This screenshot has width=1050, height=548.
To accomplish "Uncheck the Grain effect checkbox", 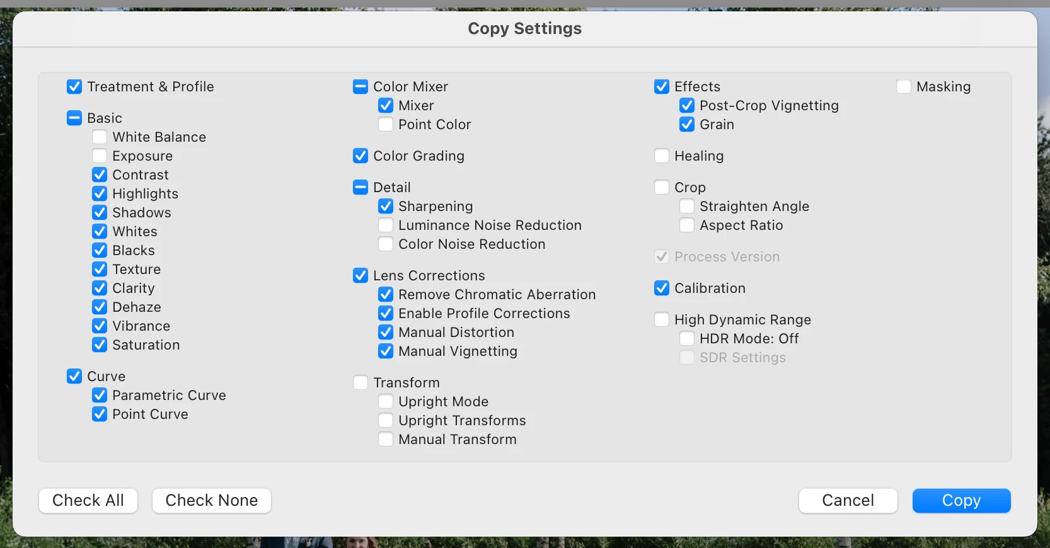I will (687, 125).
